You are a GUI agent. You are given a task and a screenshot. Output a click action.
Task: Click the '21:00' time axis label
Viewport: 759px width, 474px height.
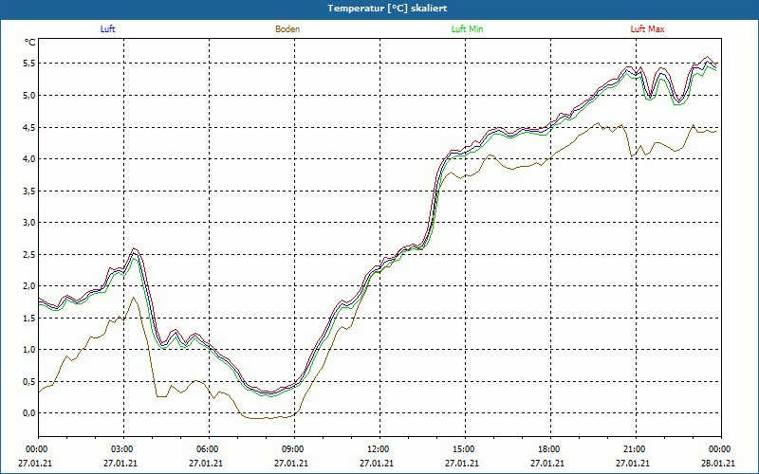636,449
